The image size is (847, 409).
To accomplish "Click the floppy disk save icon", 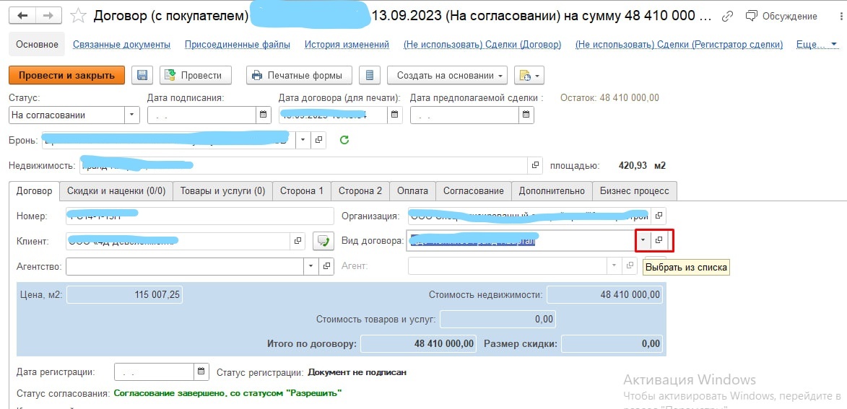I will [x=142, y=75].
